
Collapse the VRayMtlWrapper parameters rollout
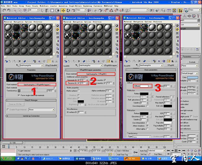(x=90, y=70)
